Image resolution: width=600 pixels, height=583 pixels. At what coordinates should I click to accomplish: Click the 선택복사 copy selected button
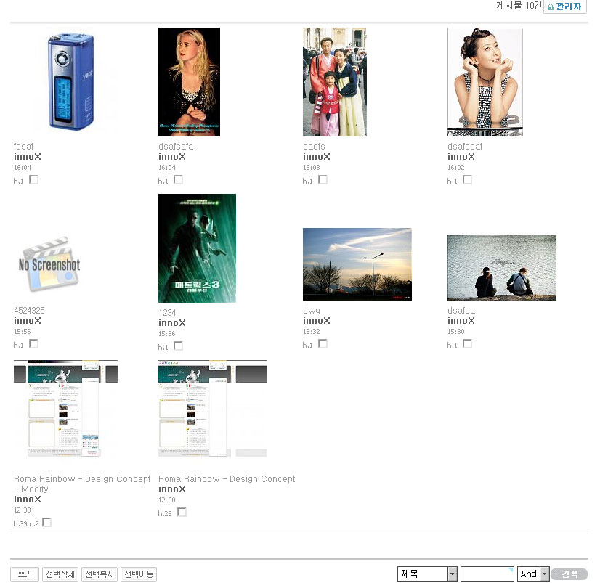point(100,574)
